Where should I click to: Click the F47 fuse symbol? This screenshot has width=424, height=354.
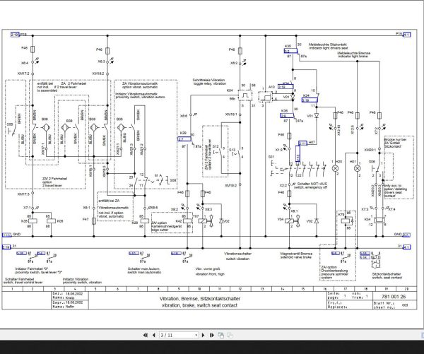tap(94, 221)
